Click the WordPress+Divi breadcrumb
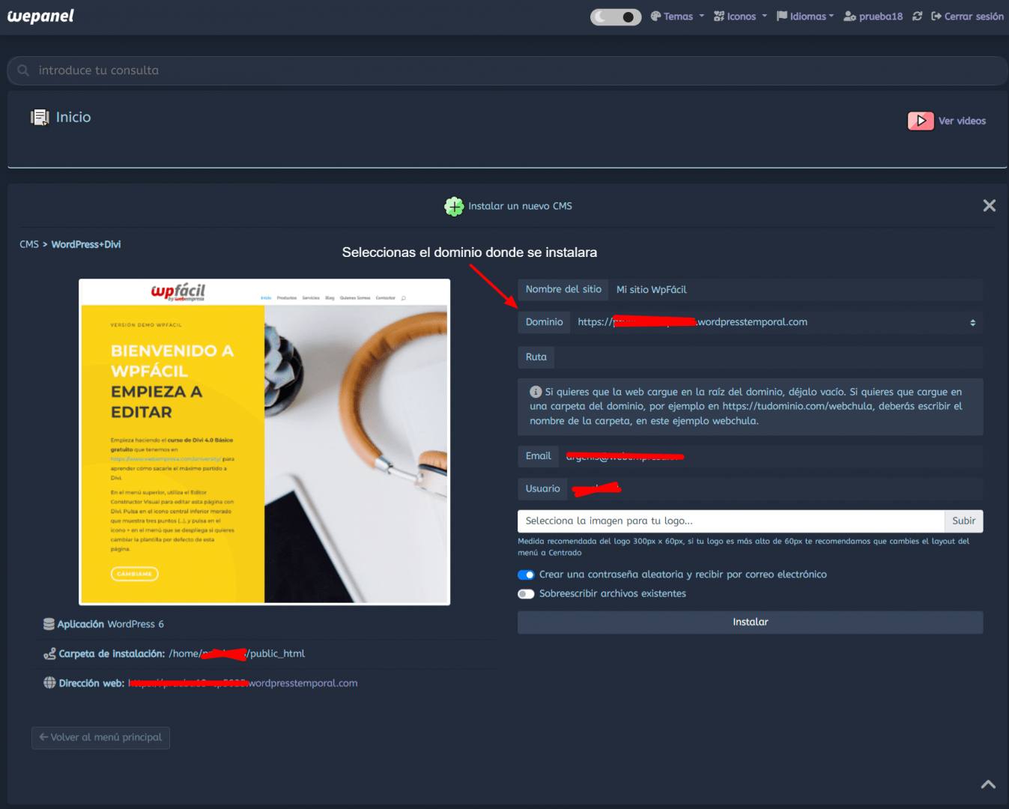 [x=86, y=244]
